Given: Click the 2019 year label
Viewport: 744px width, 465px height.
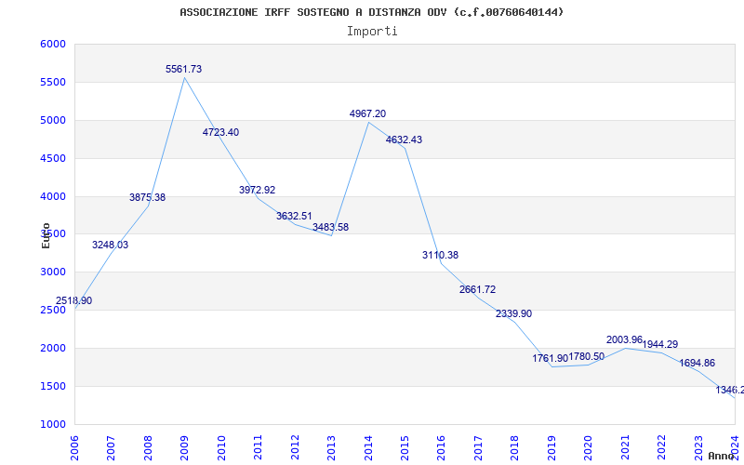Looking at the screenshot, I should (551, 447).
